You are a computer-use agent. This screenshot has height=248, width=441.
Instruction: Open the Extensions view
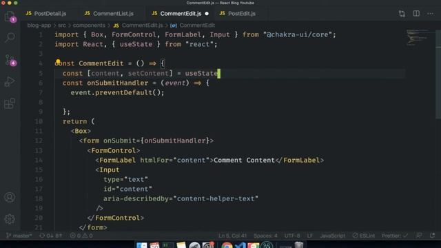[x=10, y=103]
